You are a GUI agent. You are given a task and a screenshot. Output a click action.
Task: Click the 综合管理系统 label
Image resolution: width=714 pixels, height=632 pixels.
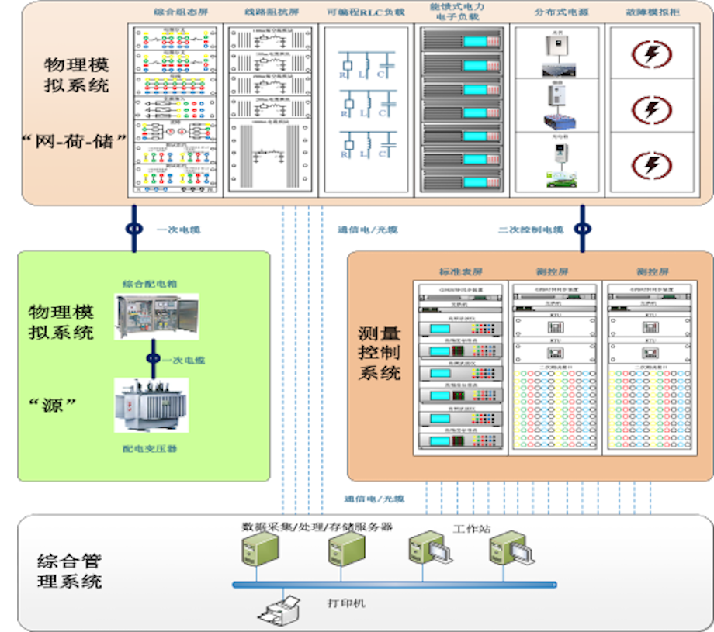tap(70, 571)
